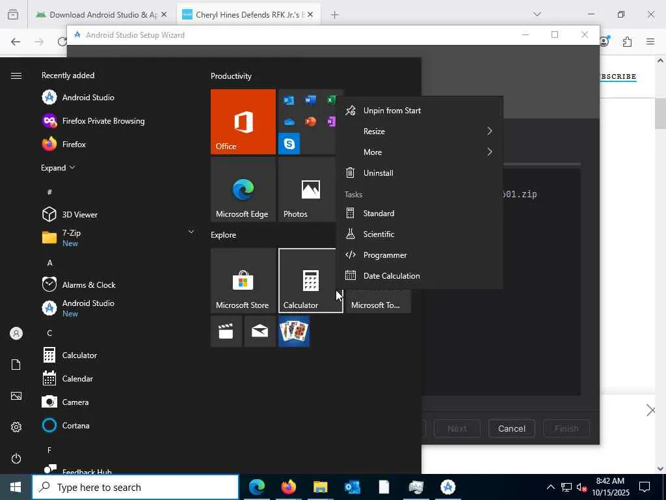Open Productivity group header
The width and height of the screenshot is (666, 500).
pos(231,76)
